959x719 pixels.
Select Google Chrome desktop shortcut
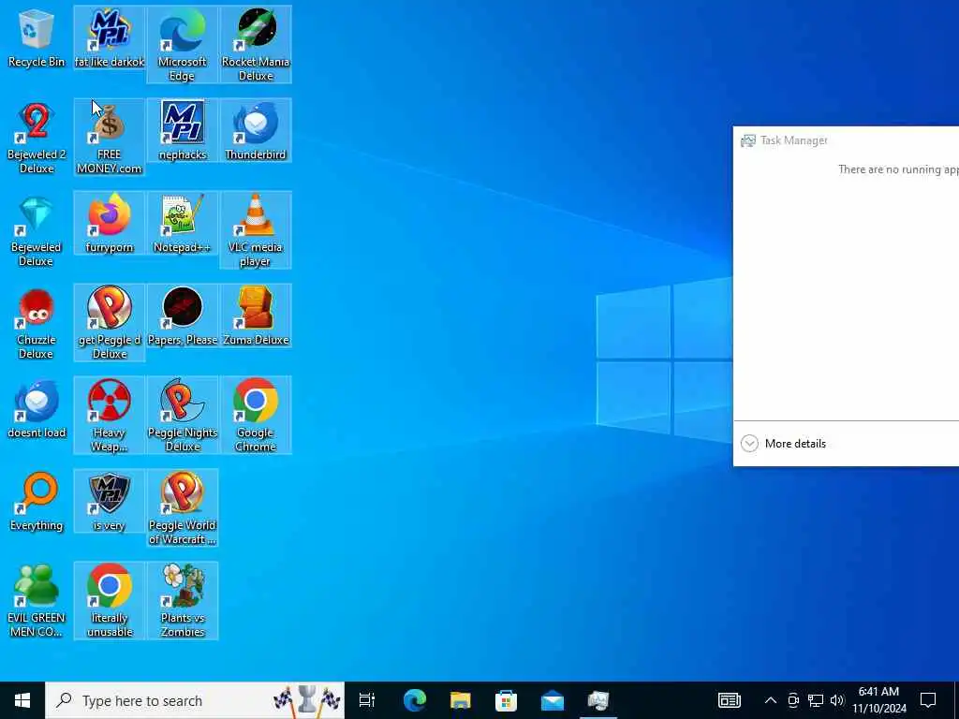pos(256,416)
